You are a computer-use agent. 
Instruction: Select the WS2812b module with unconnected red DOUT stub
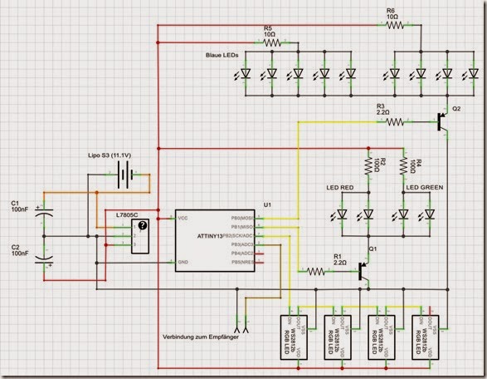426,337
